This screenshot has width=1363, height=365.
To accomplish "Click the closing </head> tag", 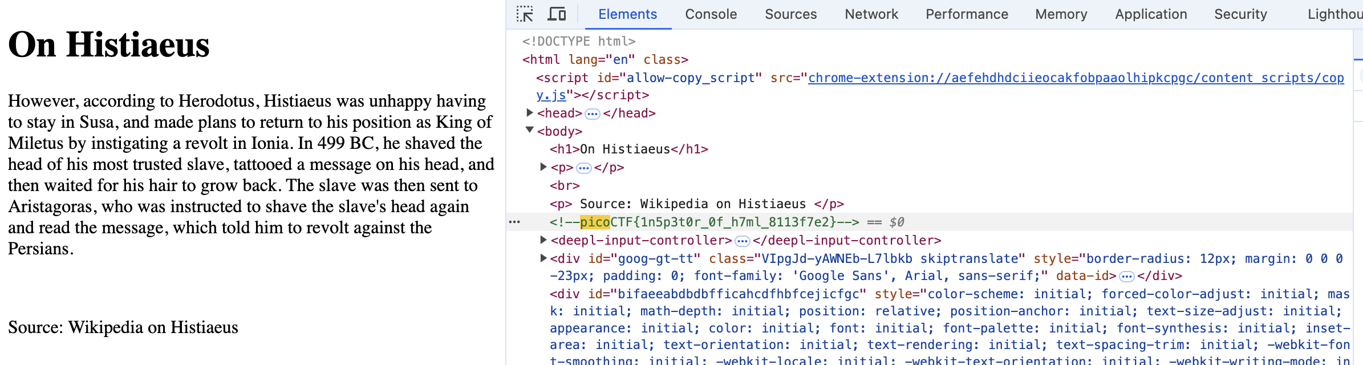I will coord(630,113).
